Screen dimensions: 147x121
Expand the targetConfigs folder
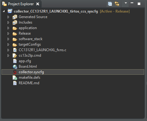(x=8, y=44)
